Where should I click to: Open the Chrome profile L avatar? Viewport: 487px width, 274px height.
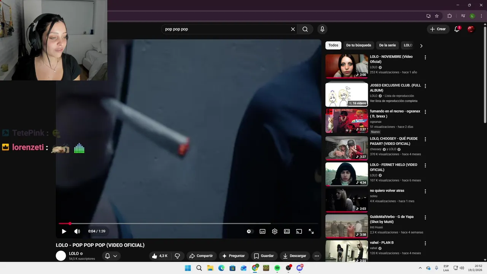pyautogui.click(x=472, y=16)
